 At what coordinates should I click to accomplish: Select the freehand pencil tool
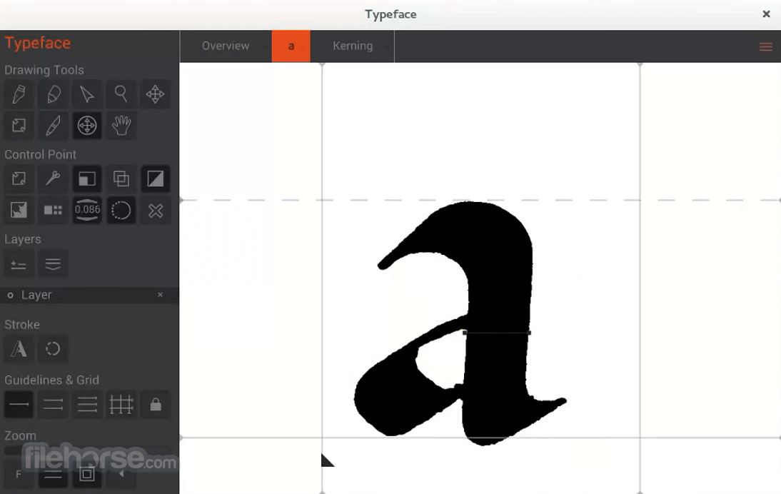pos(53,94)
